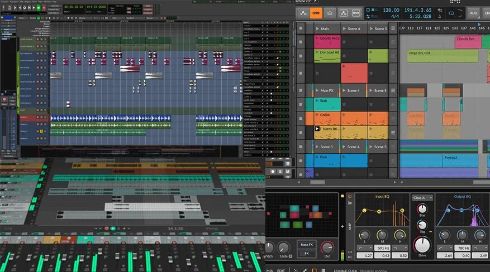
Task: Open Input EQ high band filter shape dropdown
Action: pos(399,247)
